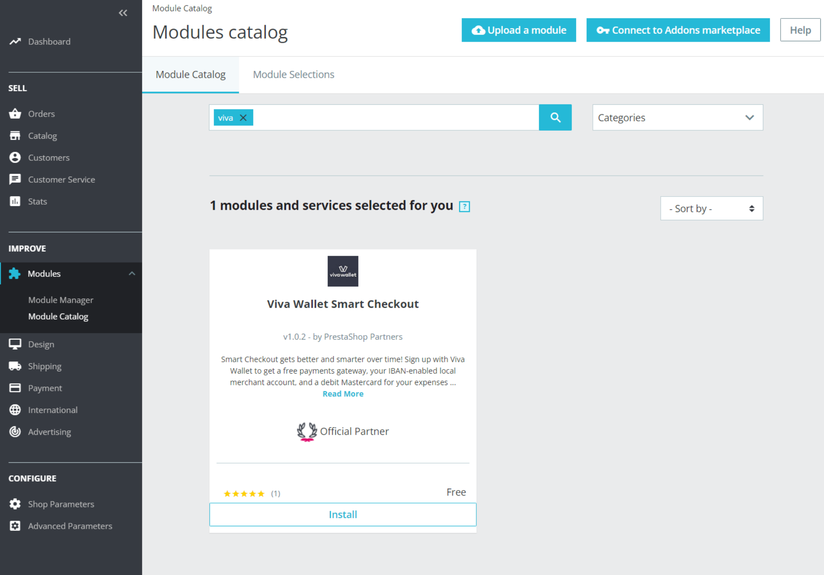
Task: Click the Viva Wallet Smart Checkout title
Action: click(x=343, y=304)
